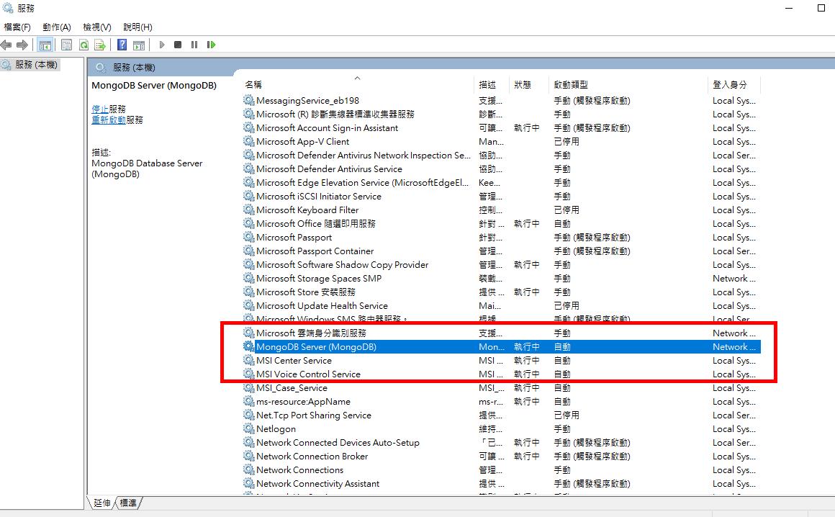Screen dimensions: 835x517
Task: Open the 檢視(V) menu
Action: coord(97,27)
